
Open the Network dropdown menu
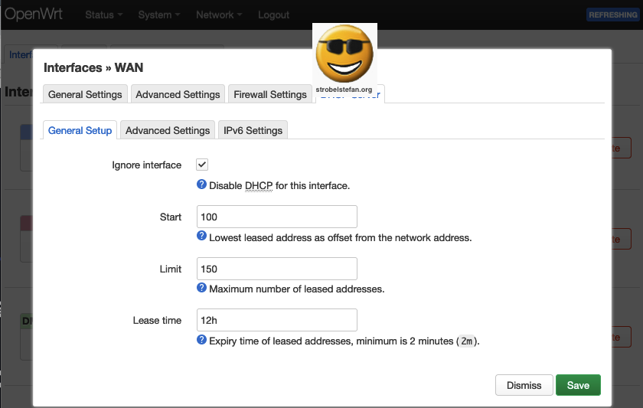219,15
